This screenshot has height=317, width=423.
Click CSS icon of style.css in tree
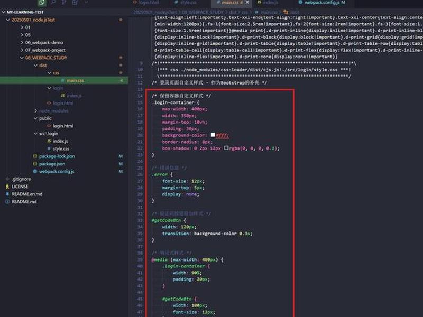49,148
